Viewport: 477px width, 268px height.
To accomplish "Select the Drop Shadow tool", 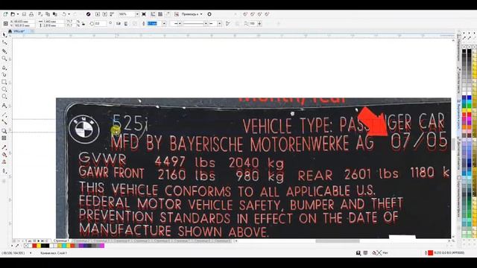I will pos(4,131).
